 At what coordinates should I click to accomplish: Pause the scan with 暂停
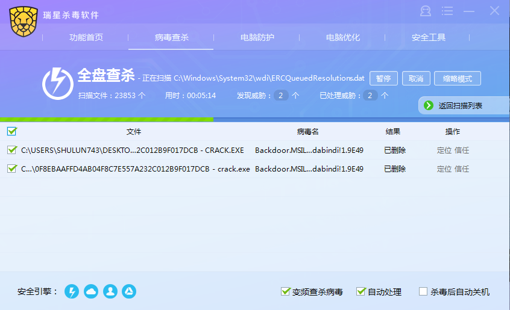[383, 78]
